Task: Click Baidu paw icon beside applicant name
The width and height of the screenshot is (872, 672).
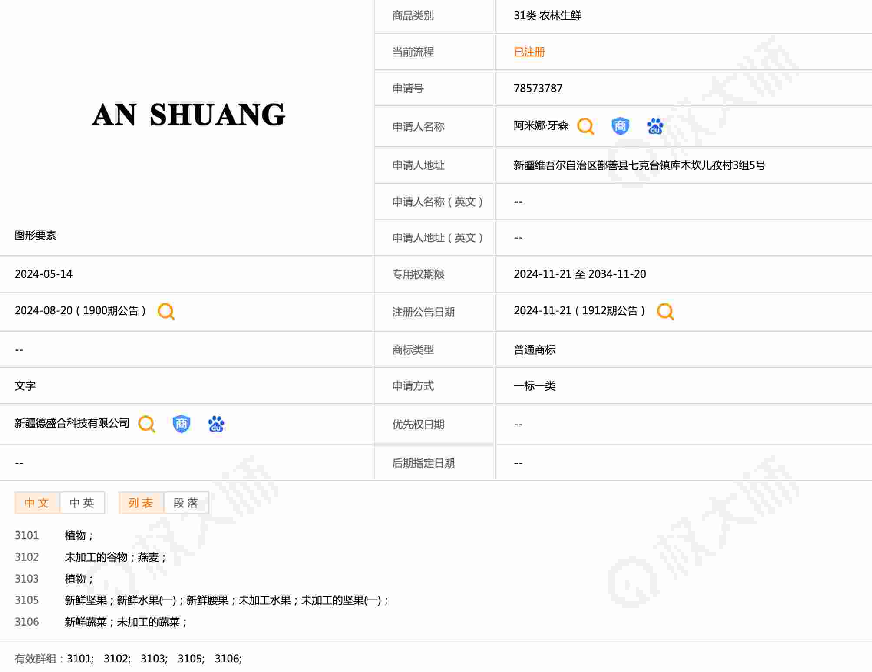Action: (x=655, y=126)
